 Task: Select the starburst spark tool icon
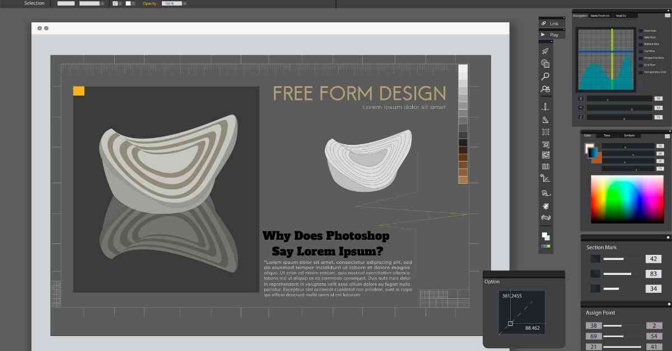[545, 206]
